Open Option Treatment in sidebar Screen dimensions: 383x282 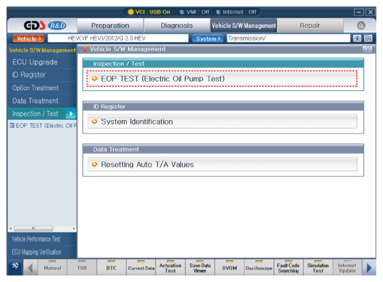click(x=42, y=88)
